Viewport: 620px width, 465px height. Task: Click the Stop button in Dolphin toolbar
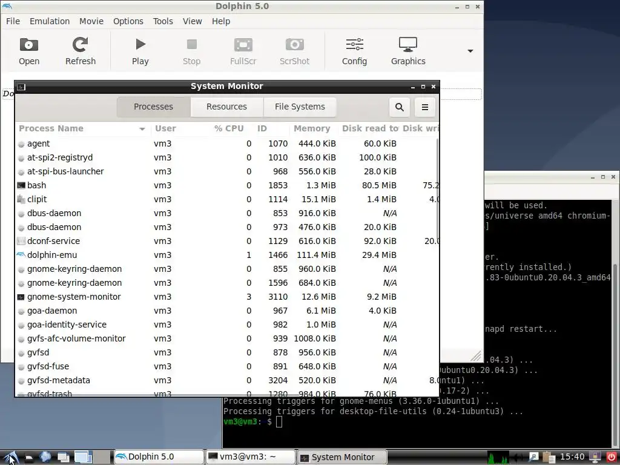click(192, 51)
